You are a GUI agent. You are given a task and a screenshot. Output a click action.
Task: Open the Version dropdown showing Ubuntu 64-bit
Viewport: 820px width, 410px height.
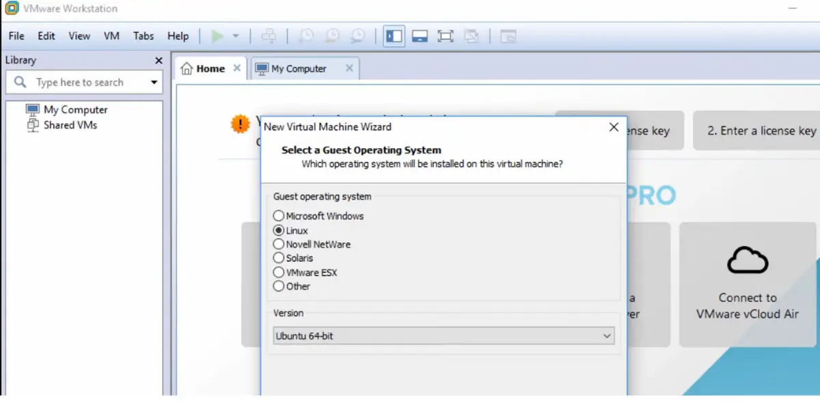pyautogui.click(x=443, y=336)
